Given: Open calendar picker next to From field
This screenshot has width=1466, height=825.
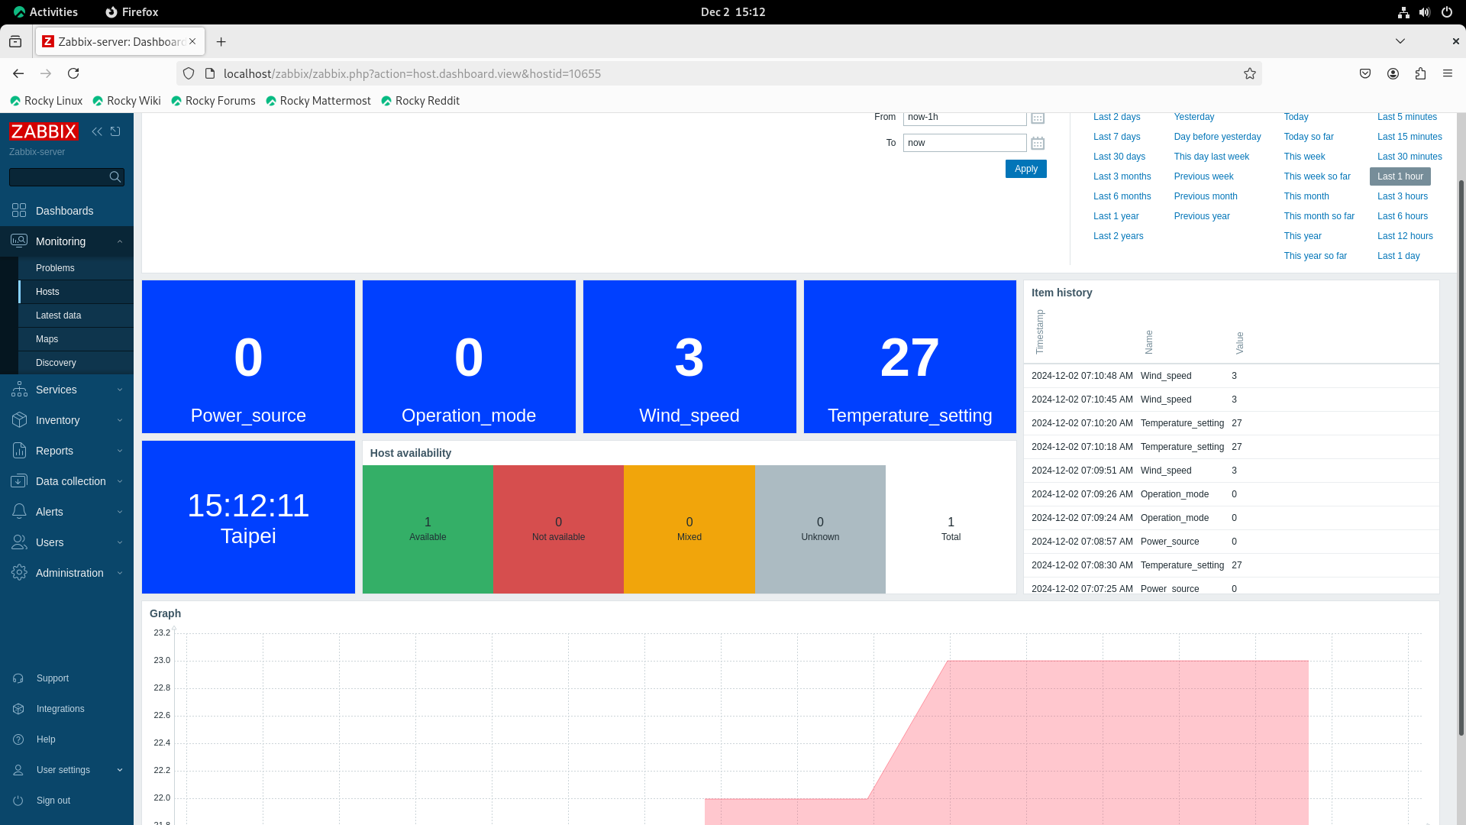Looking at the screenshot, I should coord(1038,118).
